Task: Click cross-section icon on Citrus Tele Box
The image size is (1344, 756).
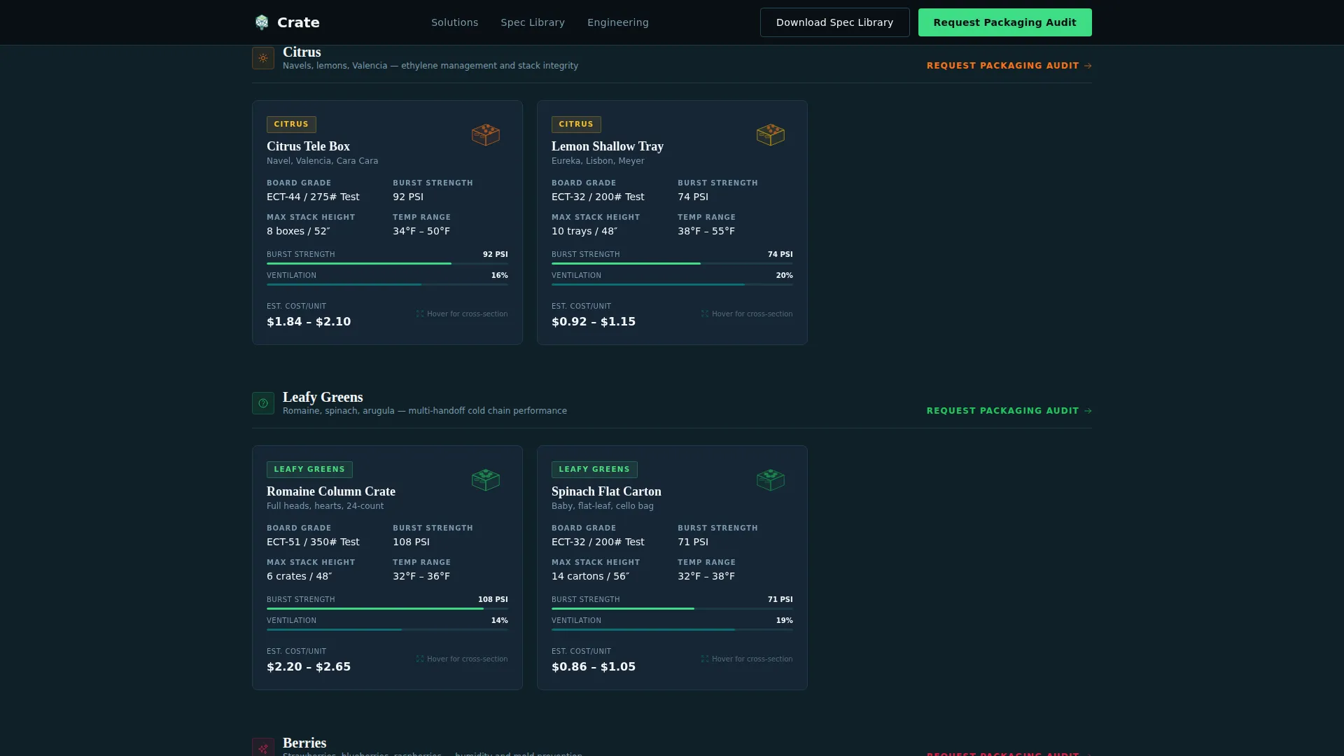Action: point(420,314)
